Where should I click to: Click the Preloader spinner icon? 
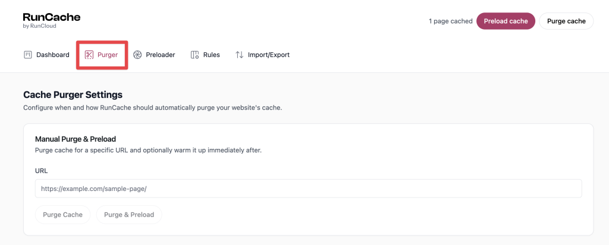[137, 55]
